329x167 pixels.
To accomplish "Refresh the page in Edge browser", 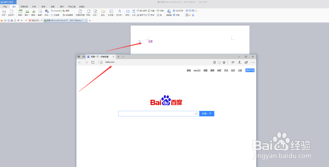I will [93, 62].
